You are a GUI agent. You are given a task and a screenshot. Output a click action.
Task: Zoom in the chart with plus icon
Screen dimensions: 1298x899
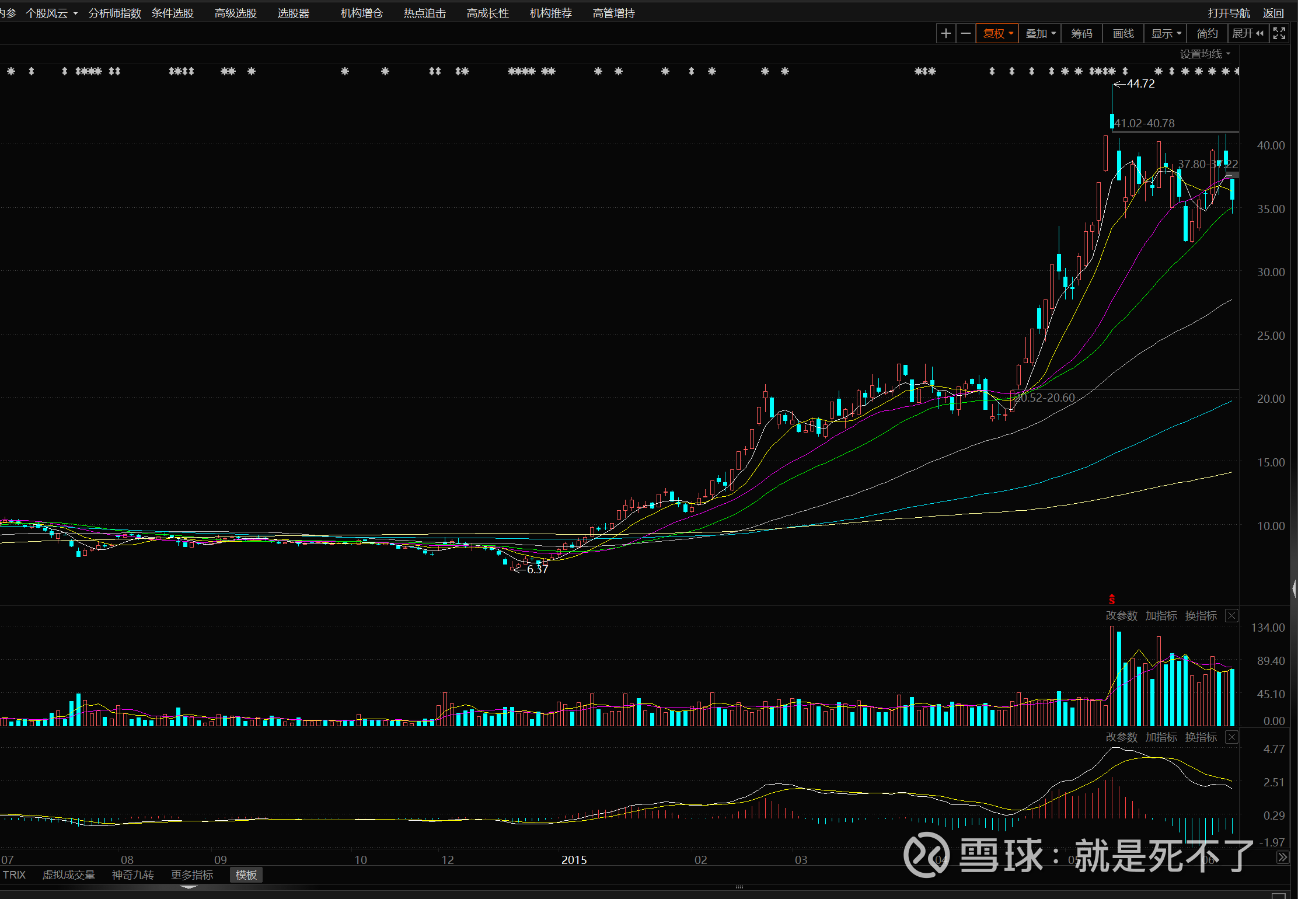(x=946, y=34)
